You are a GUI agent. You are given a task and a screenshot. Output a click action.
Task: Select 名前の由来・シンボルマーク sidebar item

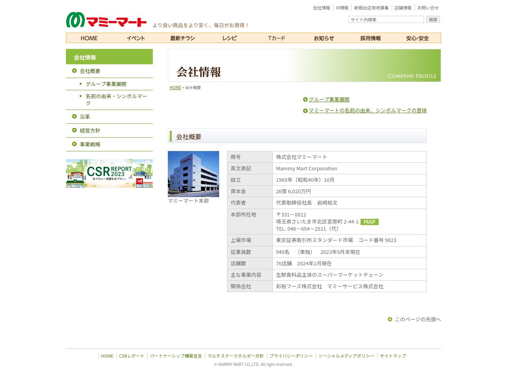point(109,100)
